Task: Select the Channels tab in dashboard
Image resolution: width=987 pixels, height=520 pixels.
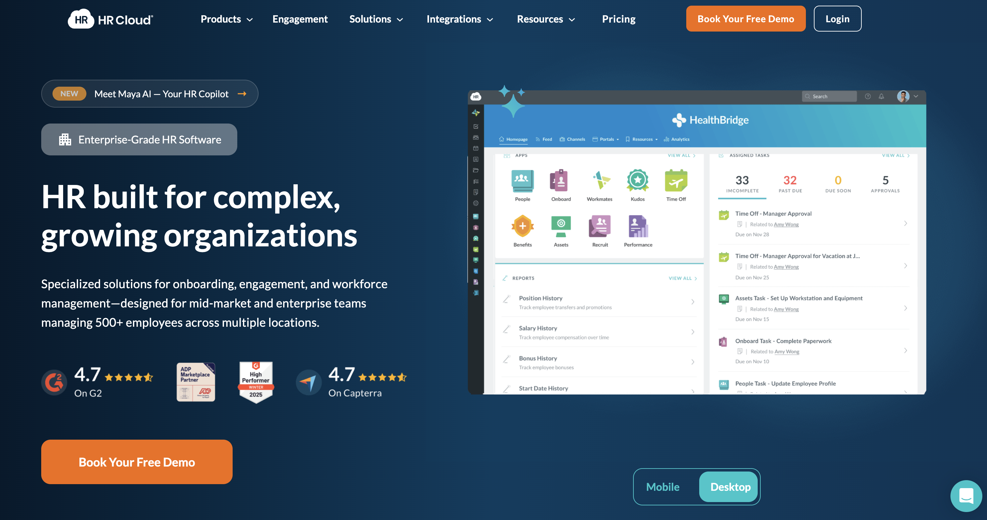Action: click(x=572, y=139)
